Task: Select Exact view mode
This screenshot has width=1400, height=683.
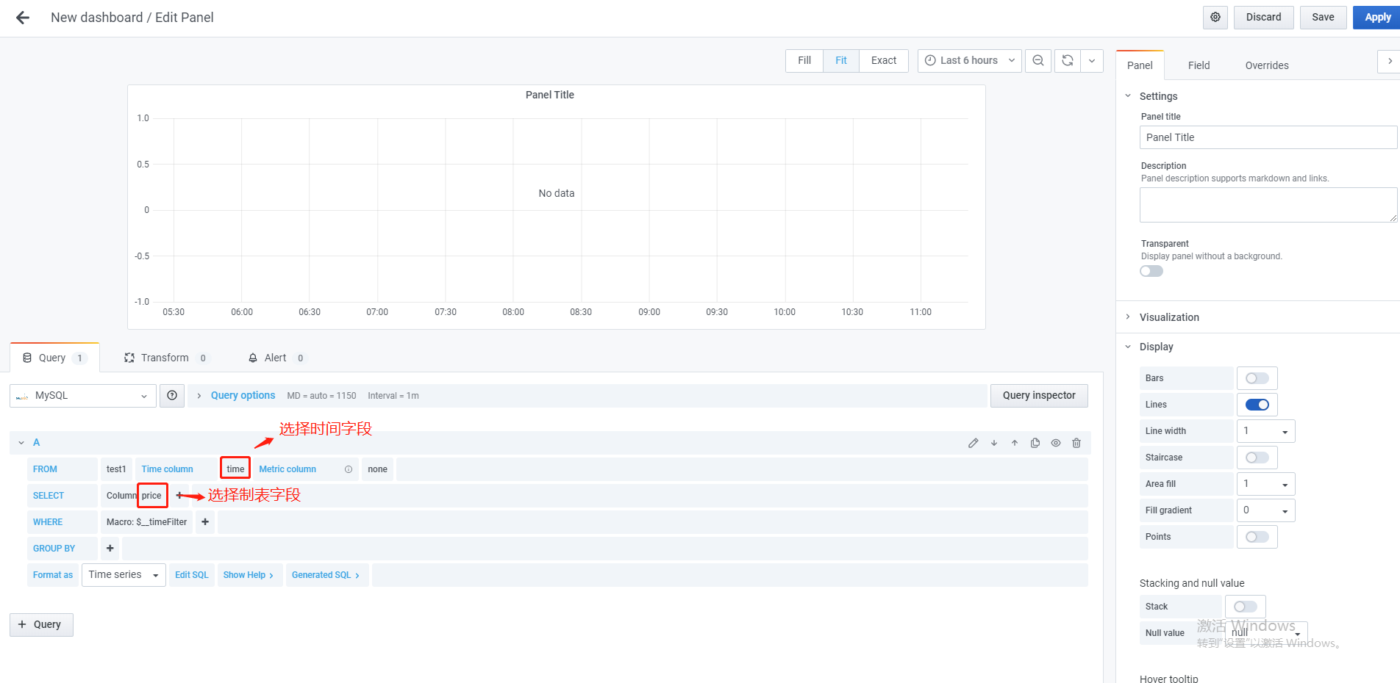Action: point(884,60)
